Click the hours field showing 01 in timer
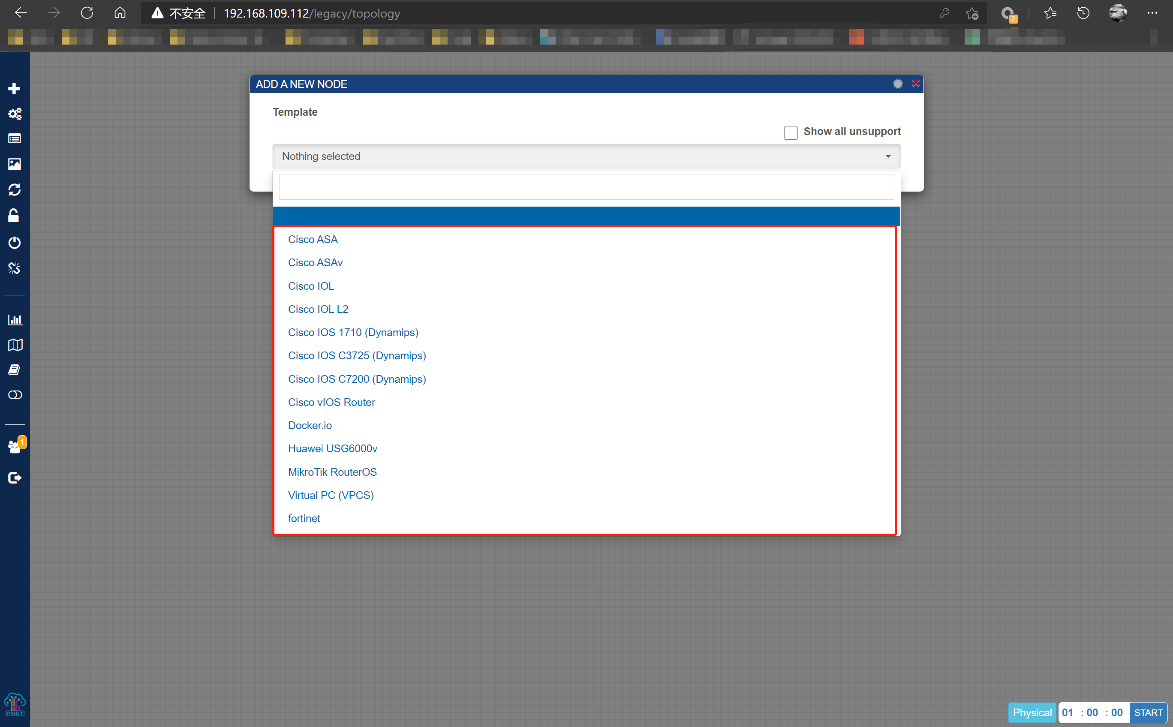This screenshot has width=1173, height=727. point(1068,712)
